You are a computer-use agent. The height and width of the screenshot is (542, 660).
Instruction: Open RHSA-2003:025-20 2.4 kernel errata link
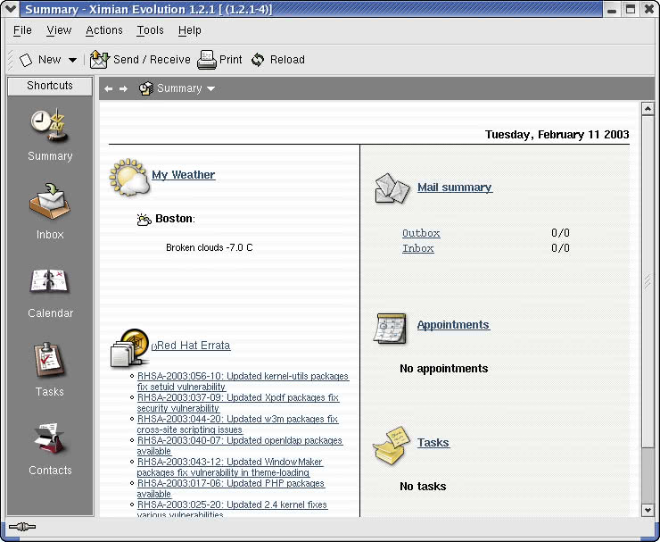click(232, 510)
